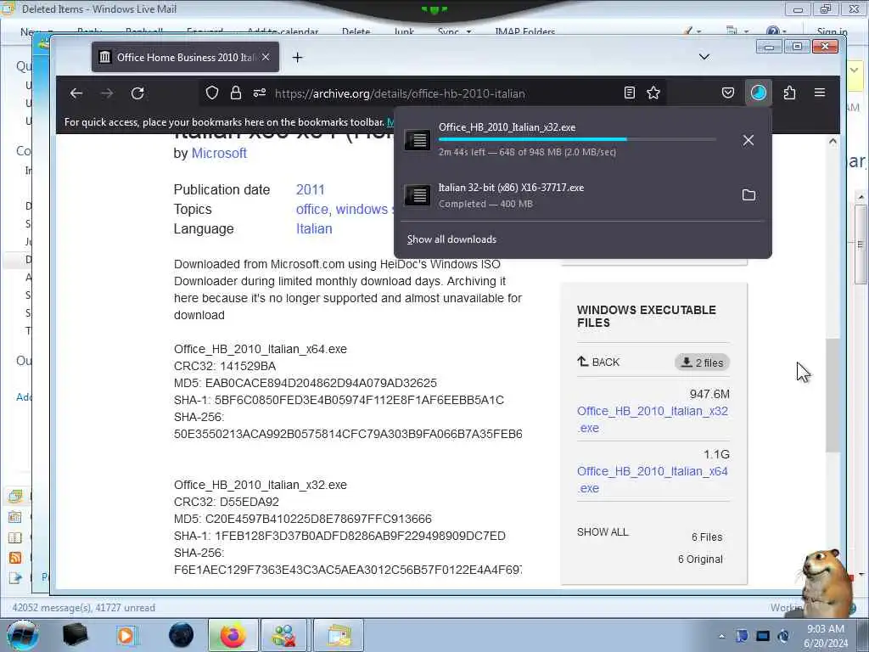This screenshot has width=869, height=652.
Task: Close the Office Home Business 2010 tab
Action: (x=266, y=57)
